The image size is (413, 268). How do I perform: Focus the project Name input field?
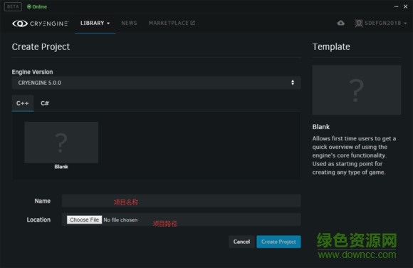(181, 201)
